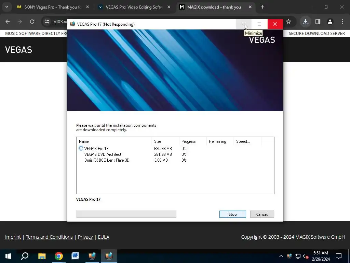
Task: Reload the Chrome page
Action: (32, 22)
